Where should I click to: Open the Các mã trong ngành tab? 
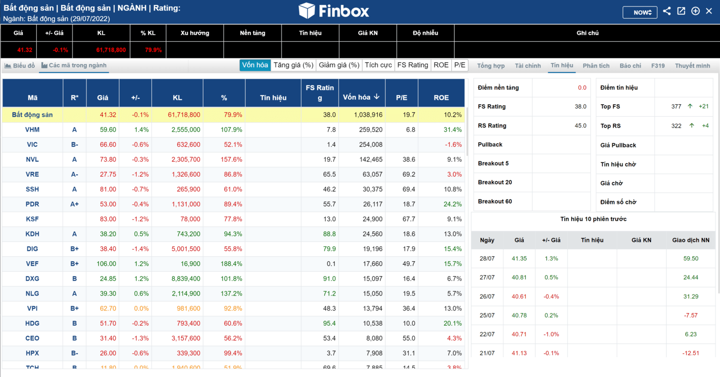tap(74, 66)
